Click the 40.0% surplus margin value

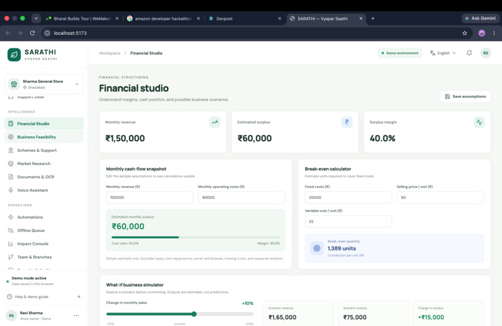tap(382, 138)
